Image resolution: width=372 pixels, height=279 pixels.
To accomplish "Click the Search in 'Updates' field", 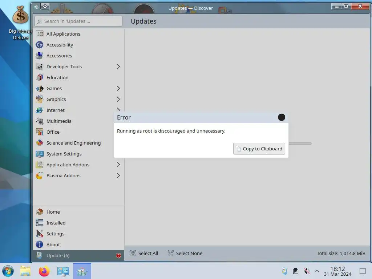I will pyautogui.click(x=78, y=21).
